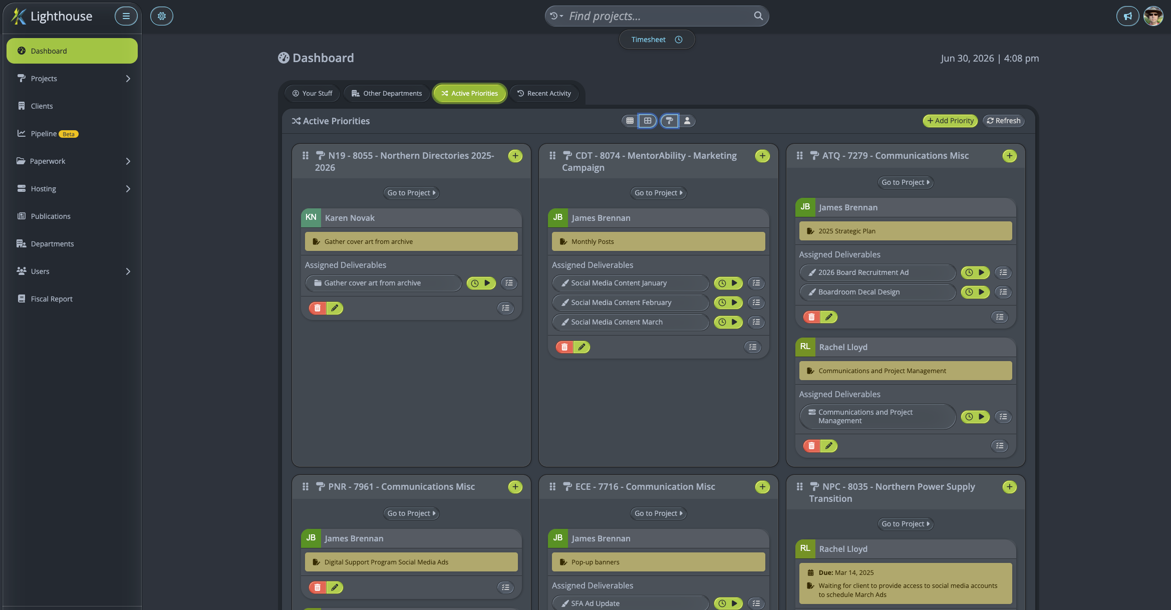Delete Rachel Lloyd's Communications priority
Image resolution: width=1171 pixels, height=610 pixels.
[x=811, y=446]
